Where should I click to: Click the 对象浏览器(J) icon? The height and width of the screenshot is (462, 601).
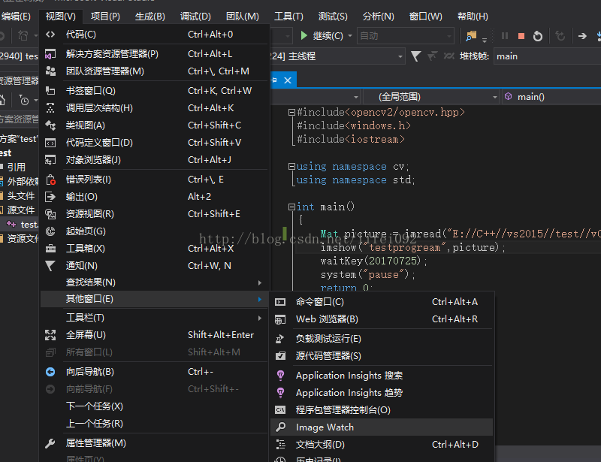[50, 160]
